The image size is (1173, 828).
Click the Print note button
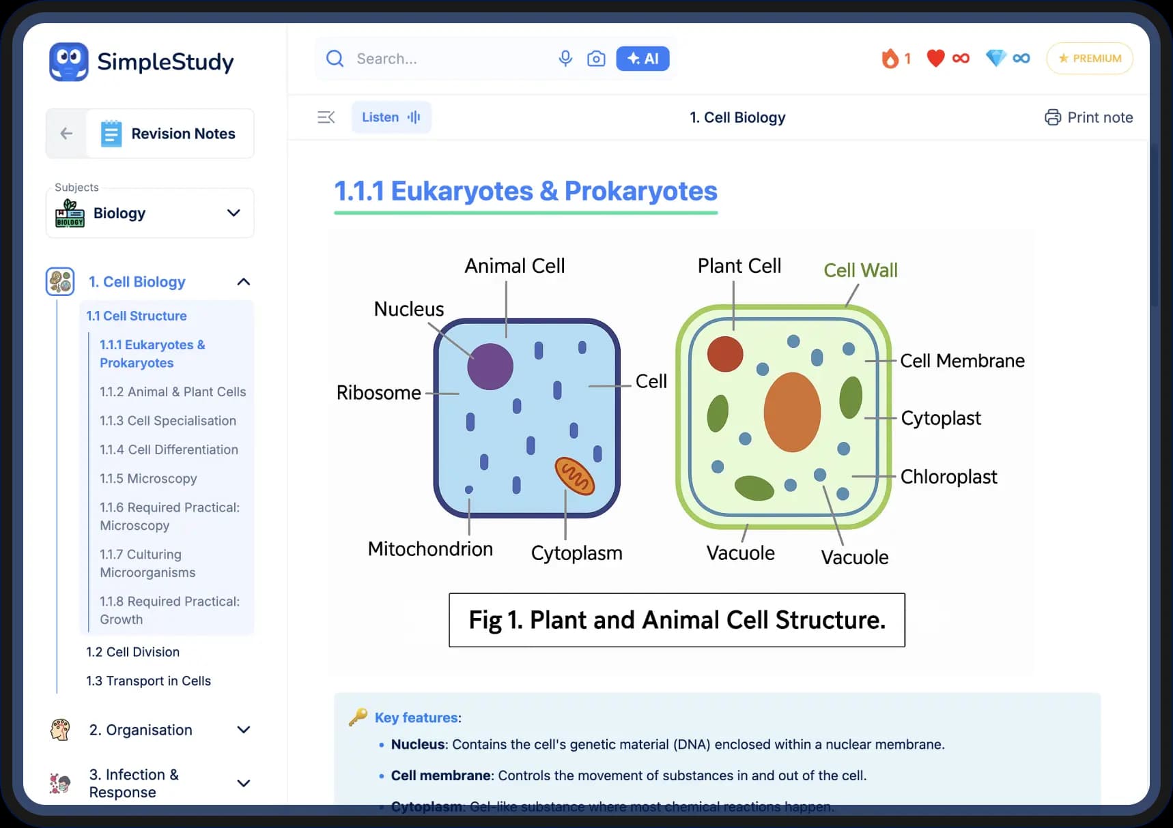(1088, 117)
